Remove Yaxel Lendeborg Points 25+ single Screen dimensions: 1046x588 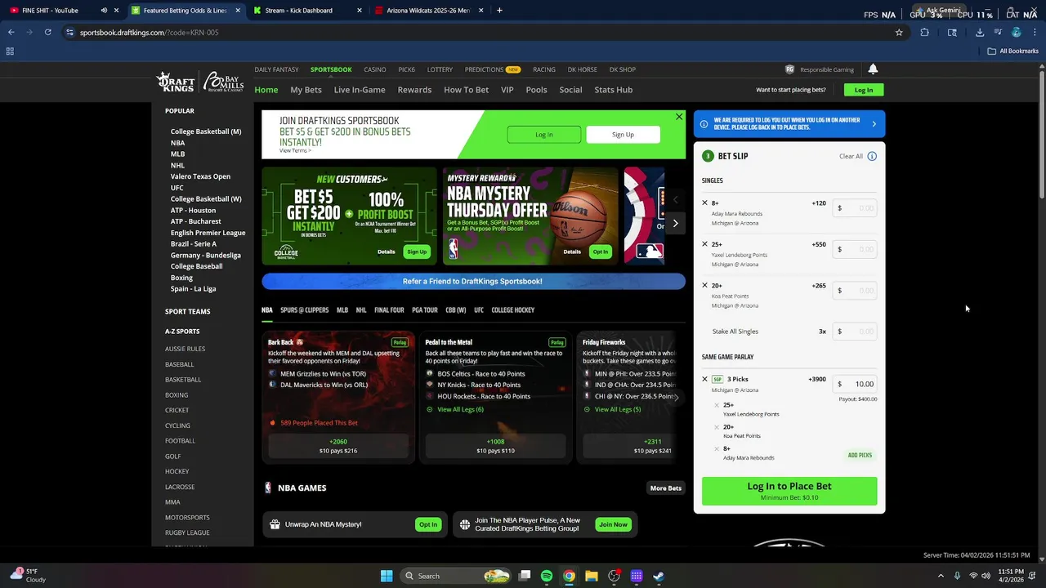tap(704, 244)
